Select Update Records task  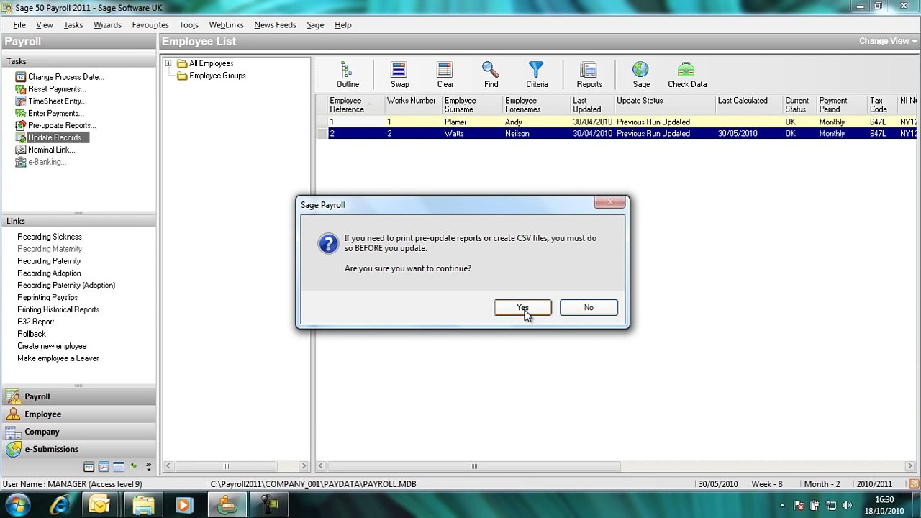[58, 137]
